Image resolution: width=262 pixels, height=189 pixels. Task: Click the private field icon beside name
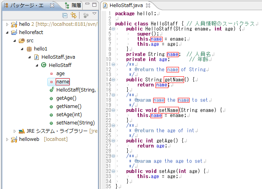click(x=51, y=82)
